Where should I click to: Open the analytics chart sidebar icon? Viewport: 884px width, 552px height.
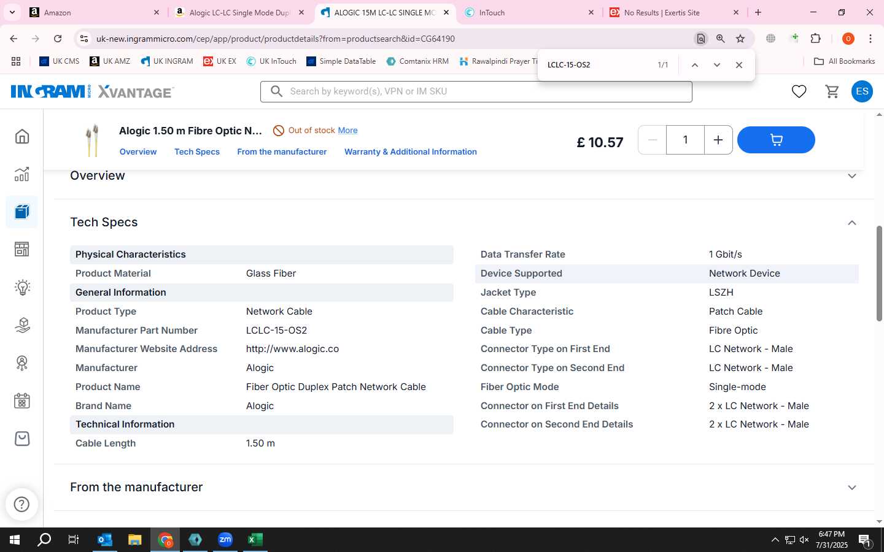point(22,174)
